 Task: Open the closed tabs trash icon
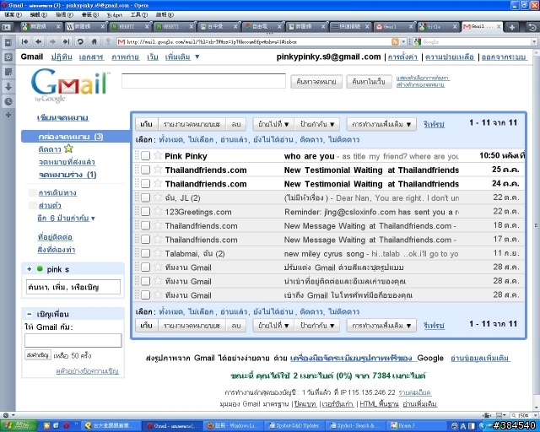(532, 27)
